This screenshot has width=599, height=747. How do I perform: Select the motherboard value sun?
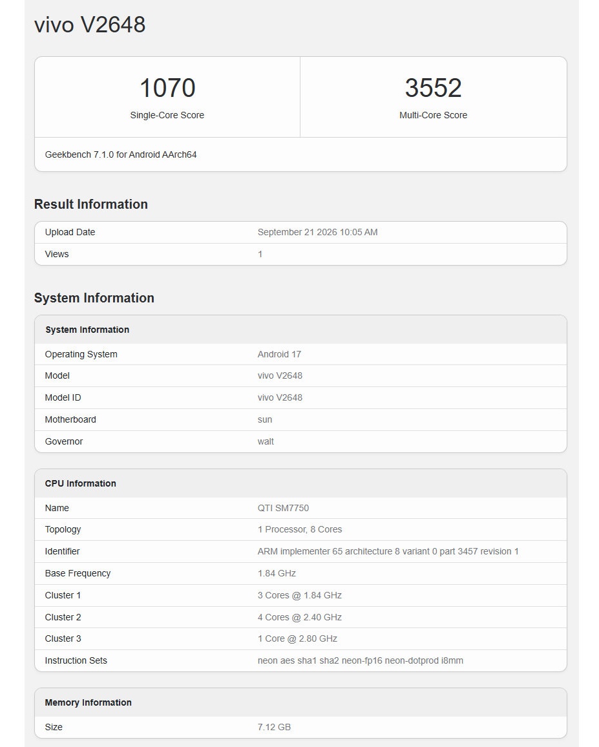265,420
